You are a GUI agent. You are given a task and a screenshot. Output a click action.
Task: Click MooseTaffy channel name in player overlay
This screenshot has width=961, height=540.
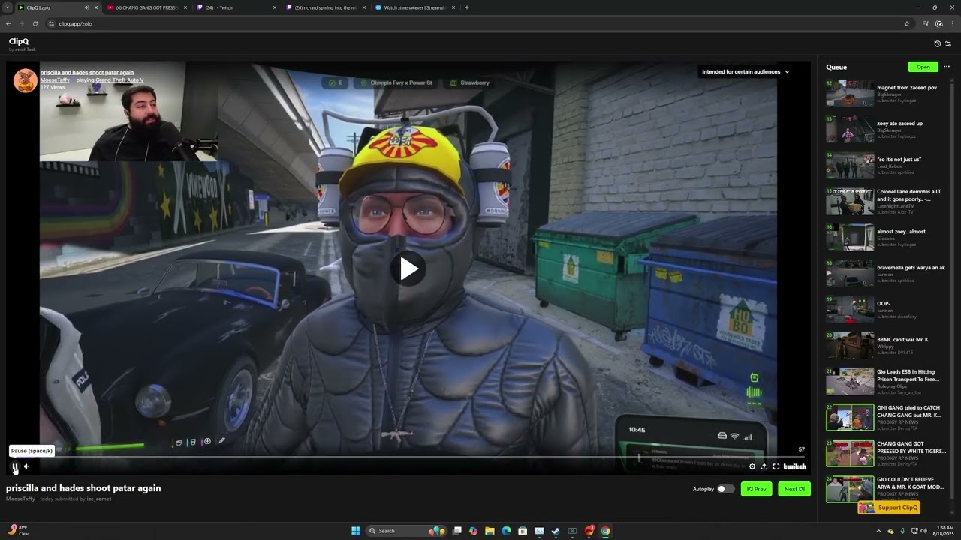[56, 80]
